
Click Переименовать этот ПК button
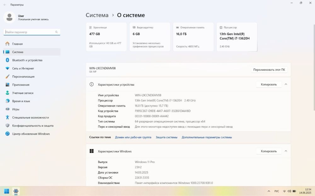click(x=269, y=70)
